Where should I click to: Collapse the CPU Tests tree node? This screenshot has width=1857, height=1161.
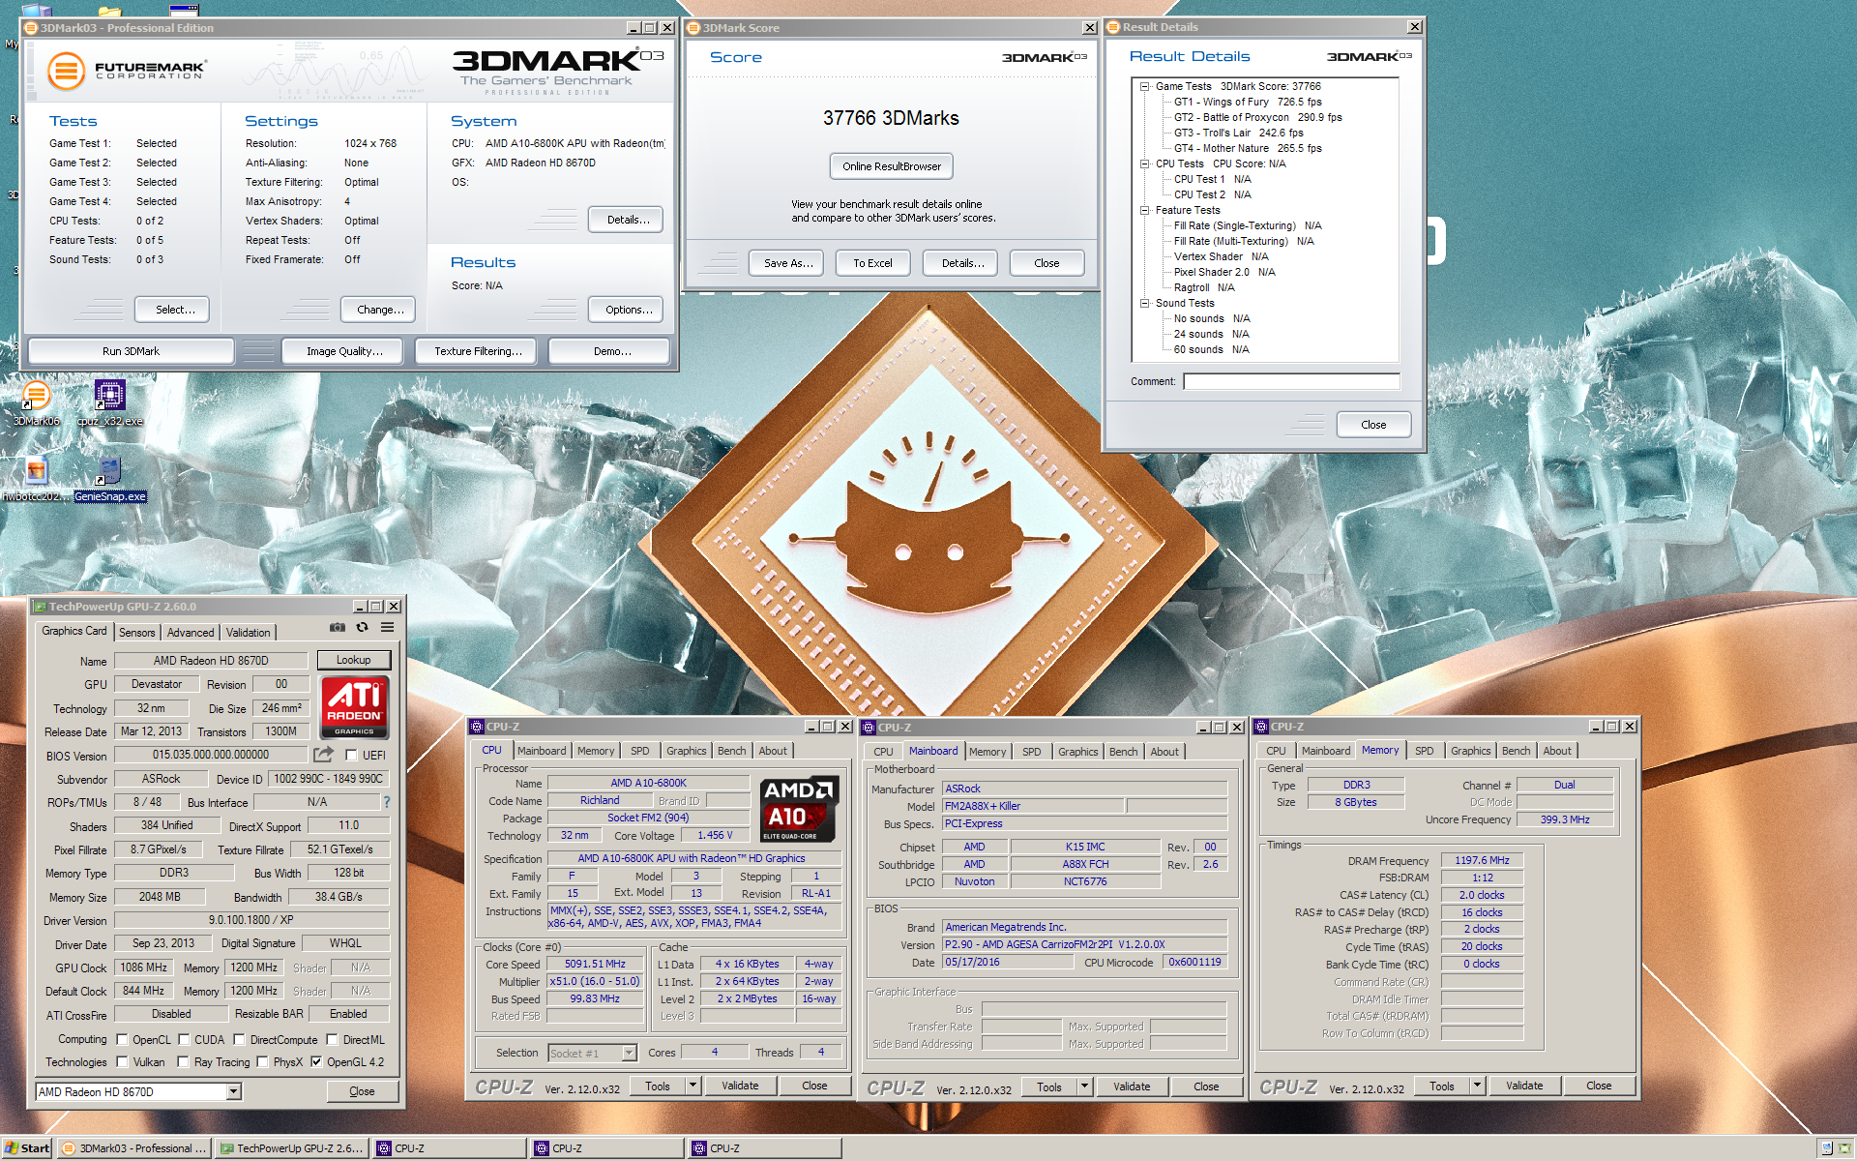1144,164
